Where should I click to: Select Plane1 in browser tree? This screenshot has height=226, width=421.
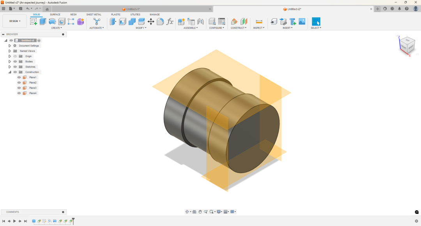(x=33, y=77)
